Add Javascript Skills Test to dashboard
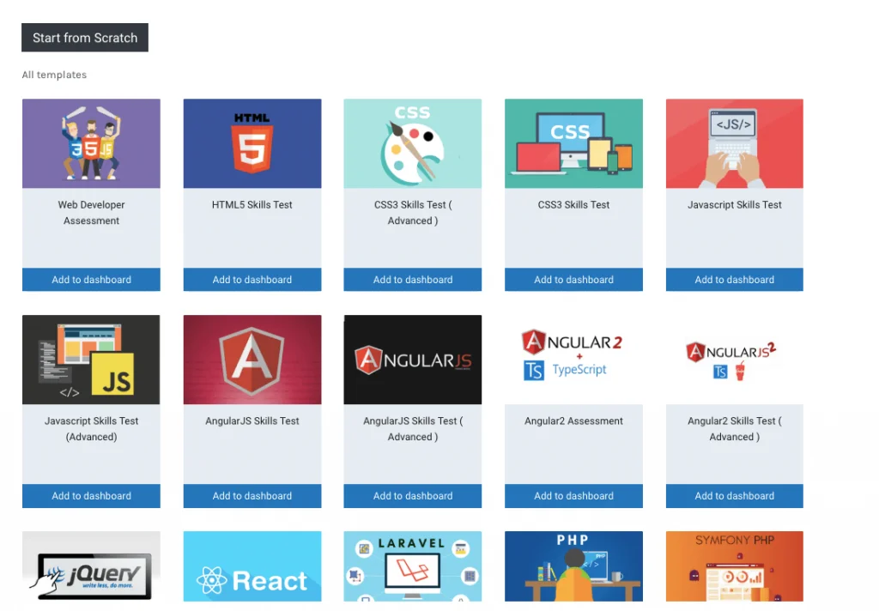 click(x=735, y=280)
